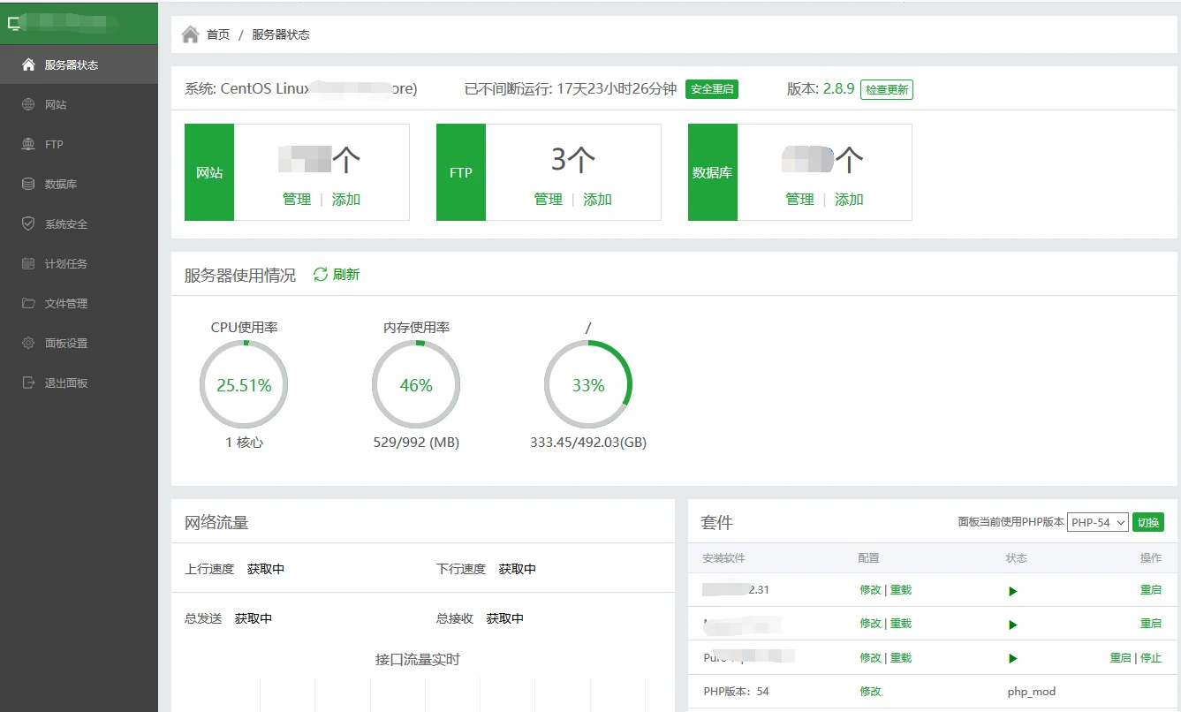Click the 接口流量实时 chart title
This screenshot has height=712, width=1181.
click(x=418, y=660)
